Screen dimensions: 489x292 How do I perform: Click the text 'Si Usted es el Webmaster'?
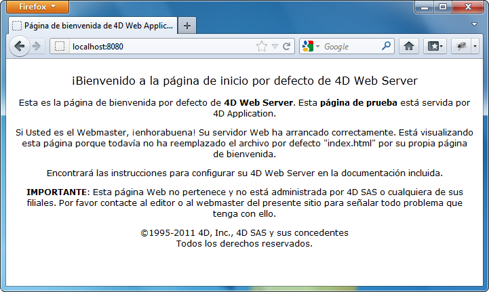(x=71, y=132)
